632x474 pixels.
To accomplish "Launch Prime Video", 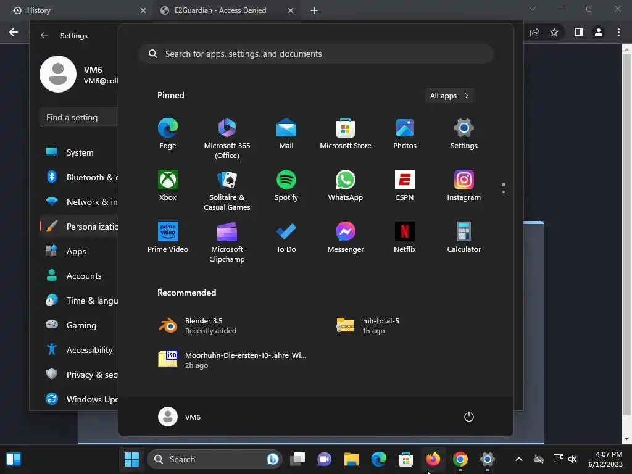I will tap(168, 238).
